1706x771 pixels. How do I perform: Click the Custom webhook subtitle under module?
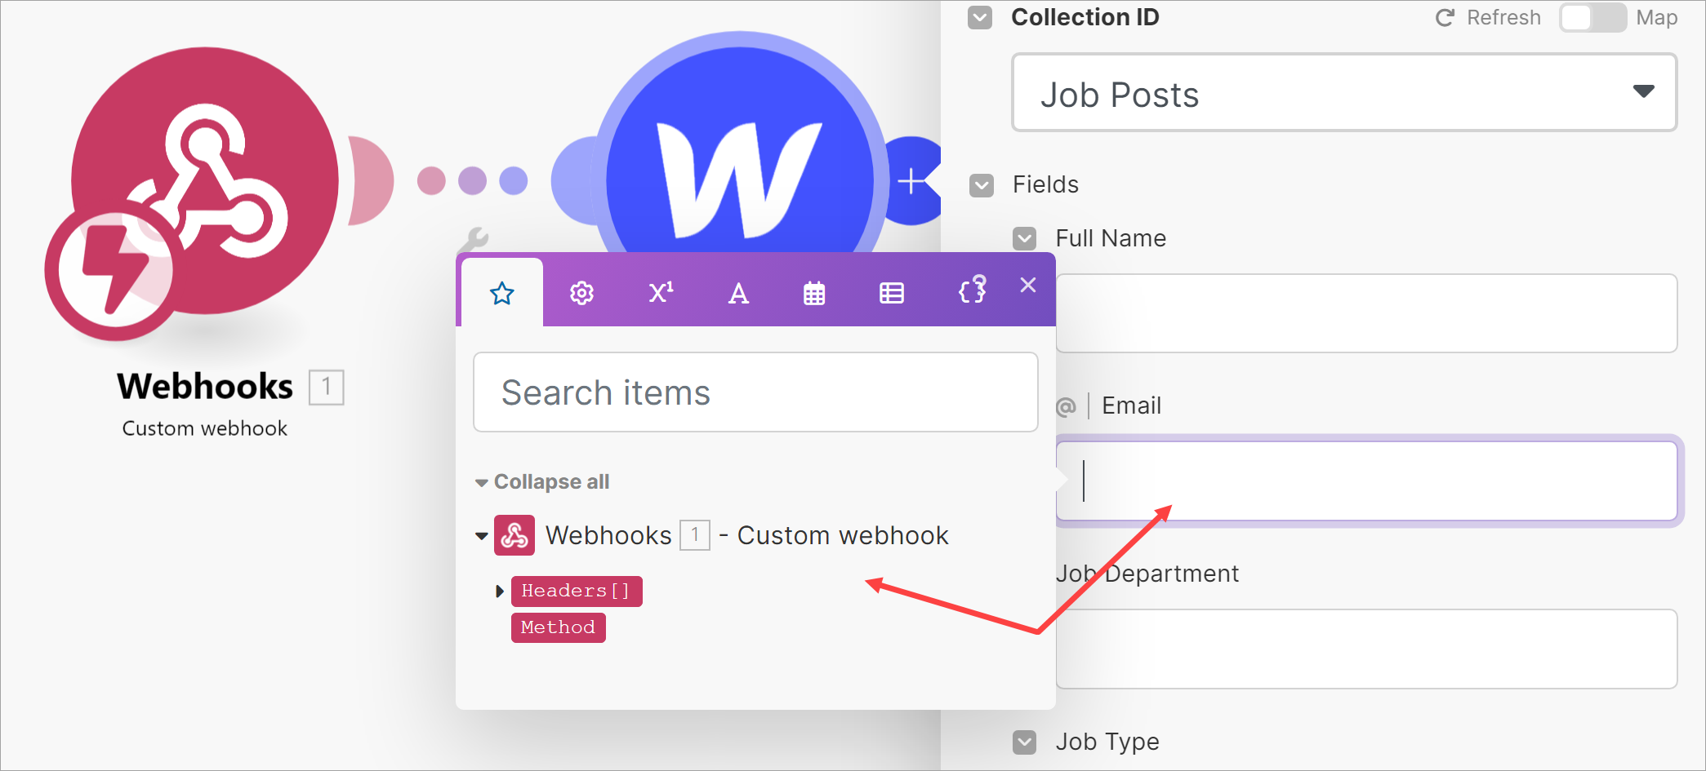(205, 428)
